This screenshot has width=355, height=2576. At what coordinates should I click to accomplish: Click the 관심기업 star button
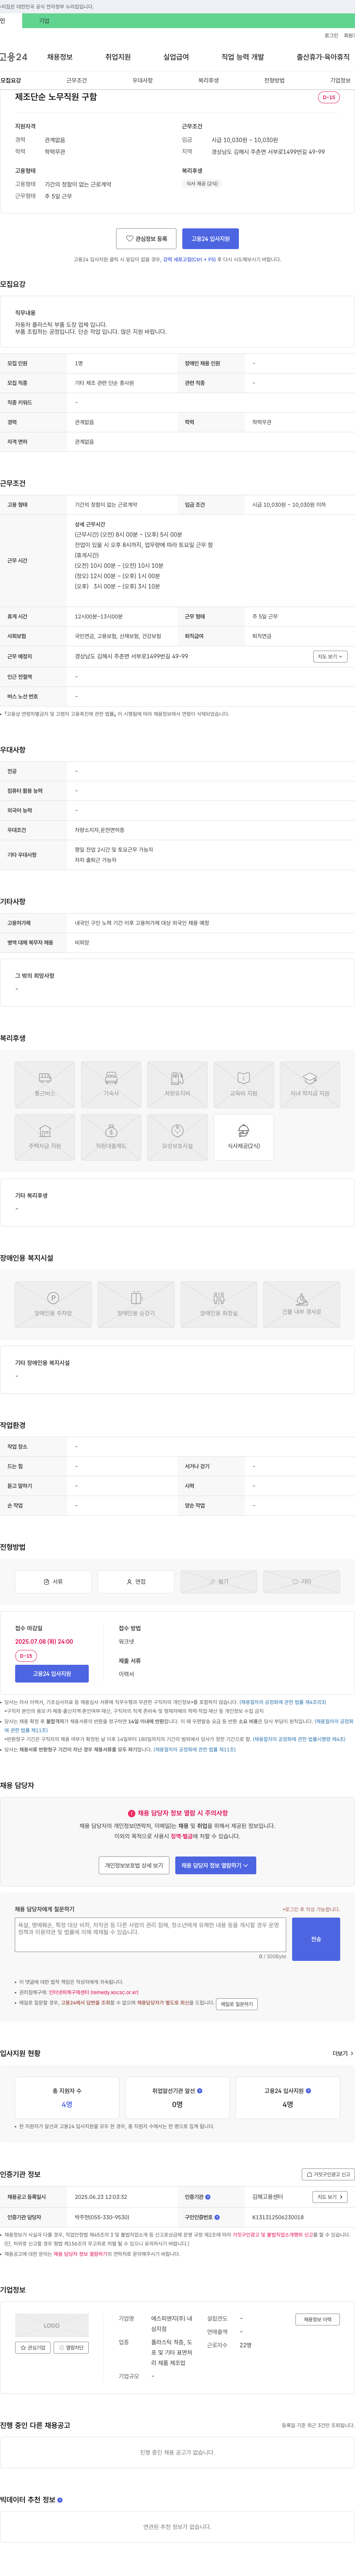pos(33,2347)
